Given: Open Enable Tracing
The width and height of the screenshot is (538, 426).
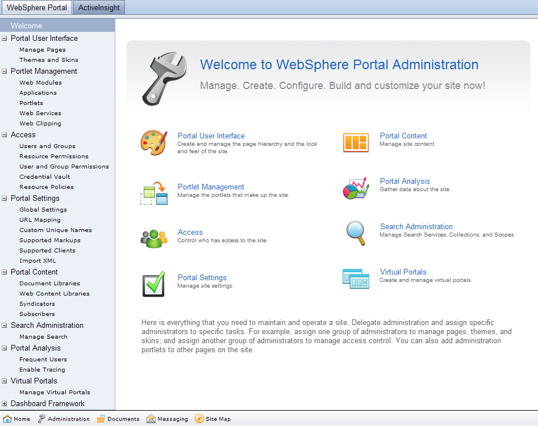Looking at the screenshot, I should 42,369.
